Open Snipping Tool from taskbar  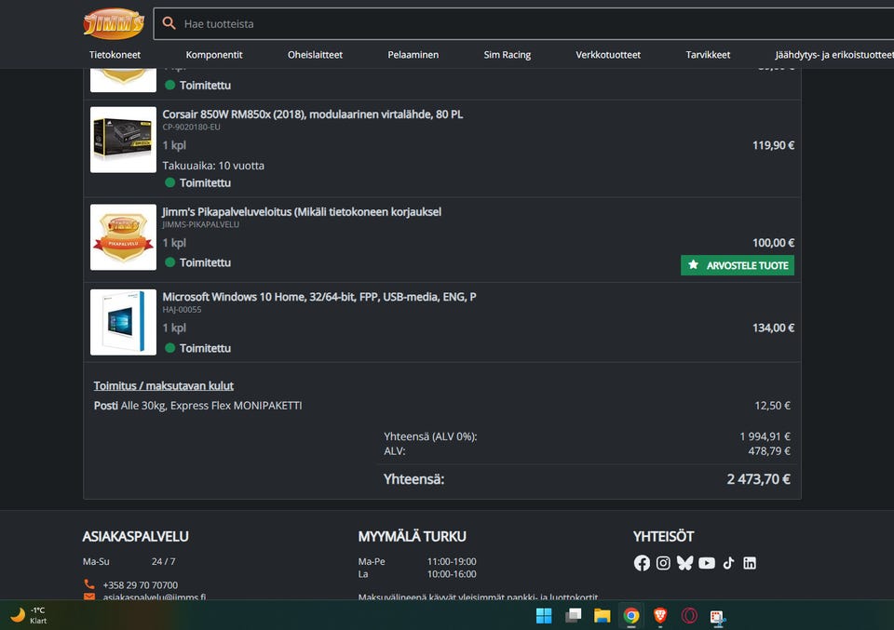click(x=718, y=617)
